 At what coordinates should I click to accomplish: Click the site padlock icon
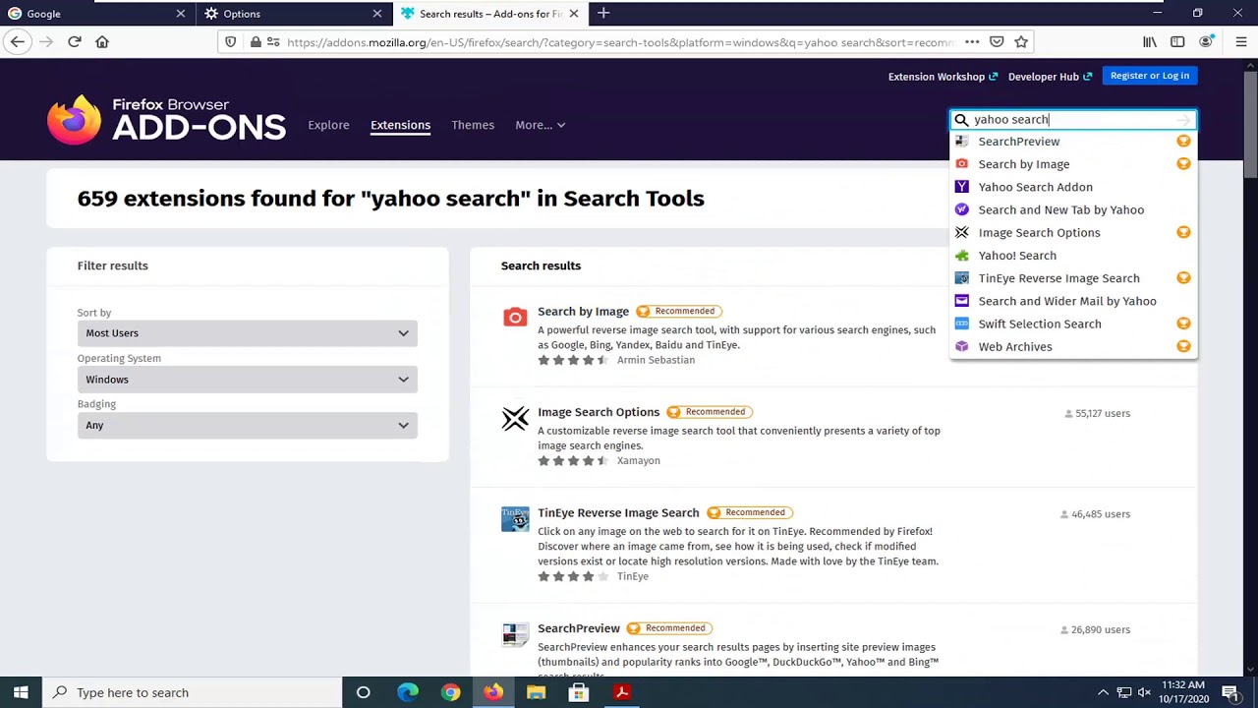256,42
